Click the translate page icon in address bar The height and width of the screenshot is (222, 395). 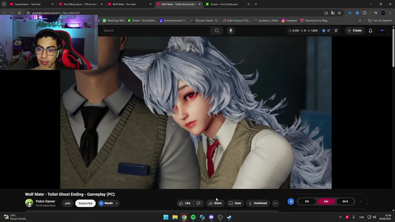[333, 13]
